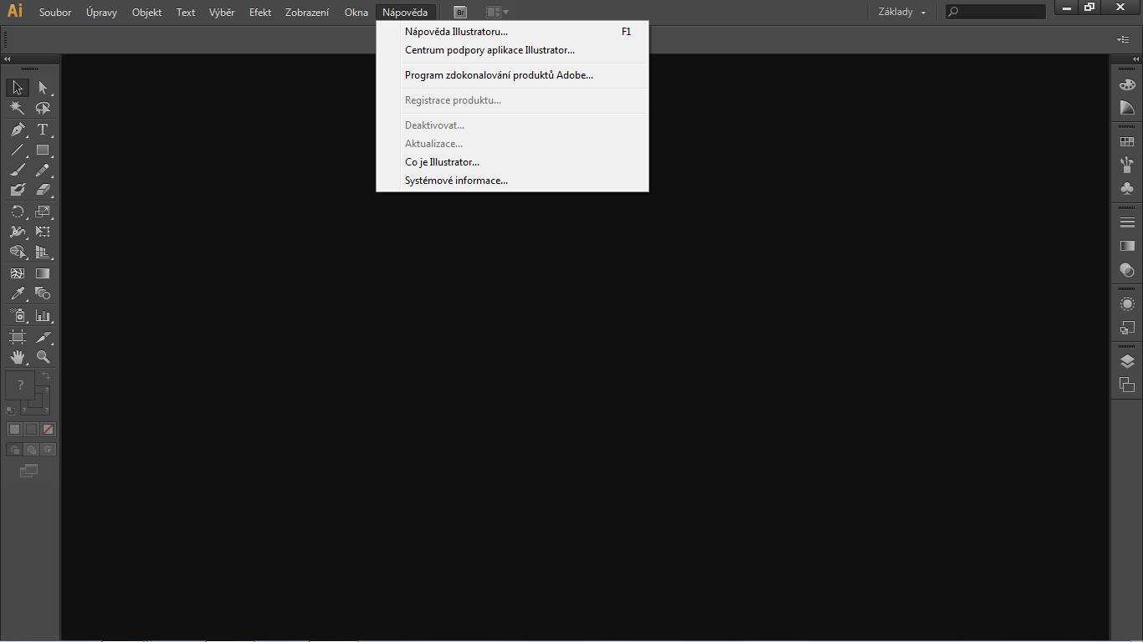This screenshot has width=1143, height=642.
Task: Select the Scale tool
Action: 43,211
